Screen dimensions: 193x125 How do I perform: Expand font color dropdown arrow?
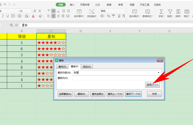click(x=36, y=16)
